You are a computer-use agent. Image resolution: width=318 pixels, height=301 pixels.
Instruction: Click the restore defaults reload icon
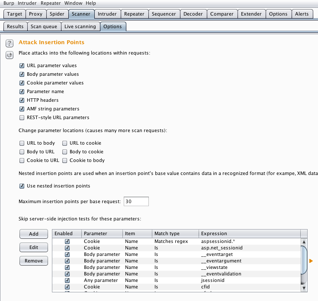click(x=9, y=55)
